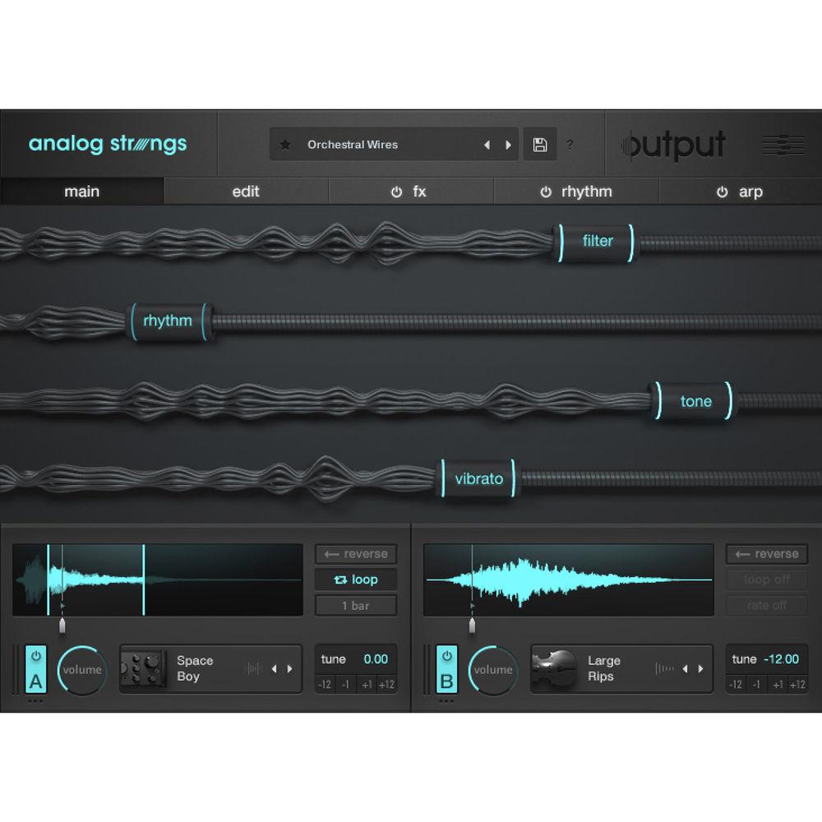822x822 pixels.
Task: Open help with the question mark icon
Action: (x=570, y=145)
